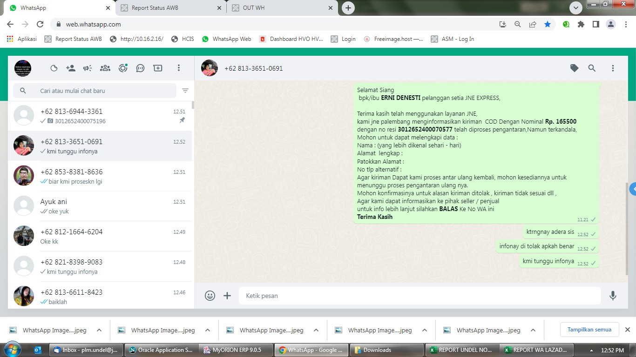Click the plus attach icon
Screen dimensions: 636x357
227,296
